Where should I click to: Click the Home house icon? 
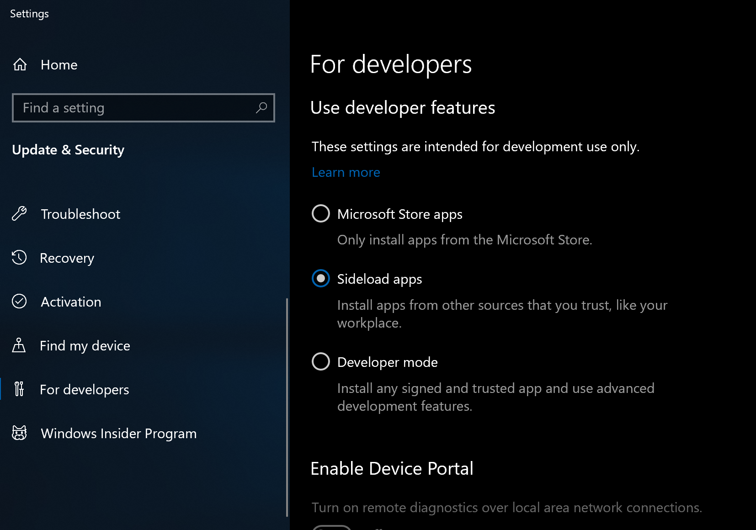click(20, 64)
